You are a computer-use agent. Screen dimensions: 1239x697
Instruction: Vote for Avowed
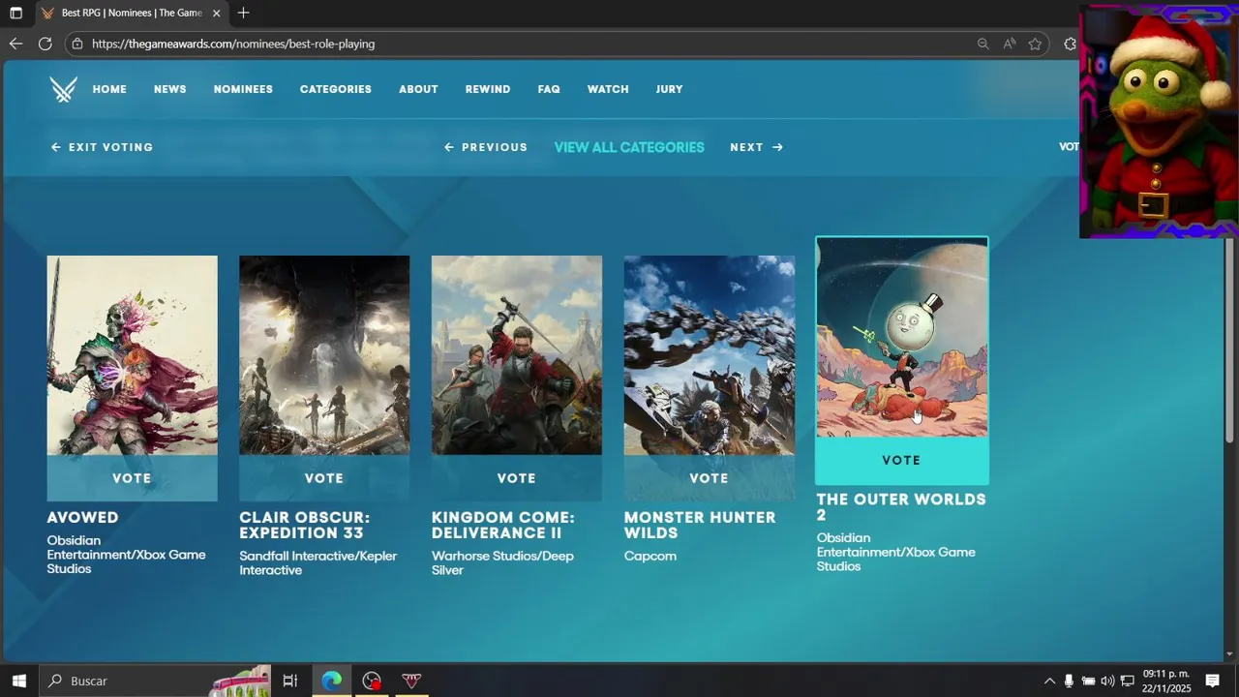(x=132, y=478)
